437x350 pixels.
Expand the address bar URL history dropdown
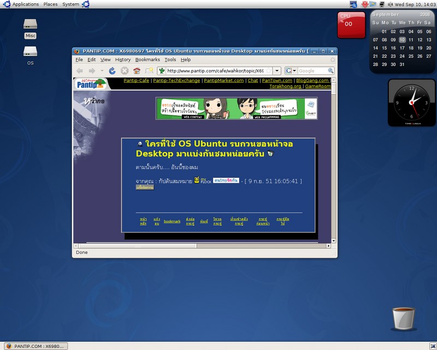(x=277, y=71)
